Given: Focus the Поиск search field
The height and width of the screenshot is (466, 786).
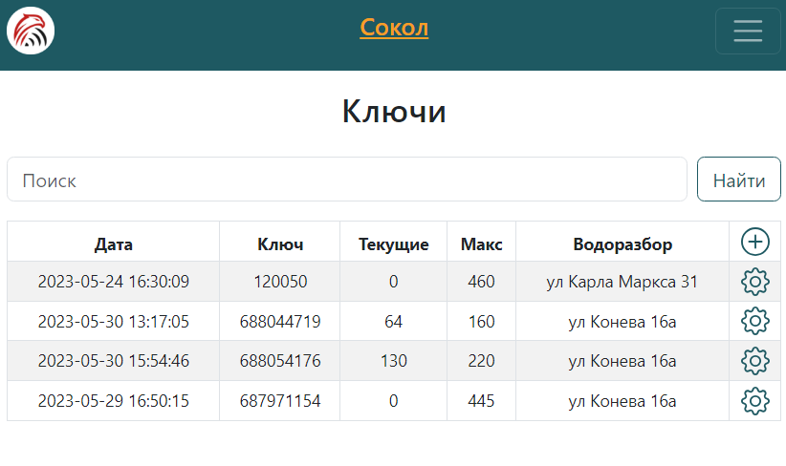Looking at the screenshot, I should pyautogui.click(x=347, y=180).
